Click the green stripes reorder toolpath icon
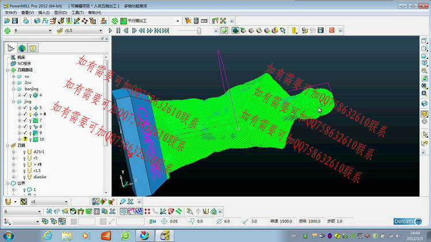 [179, 212]
